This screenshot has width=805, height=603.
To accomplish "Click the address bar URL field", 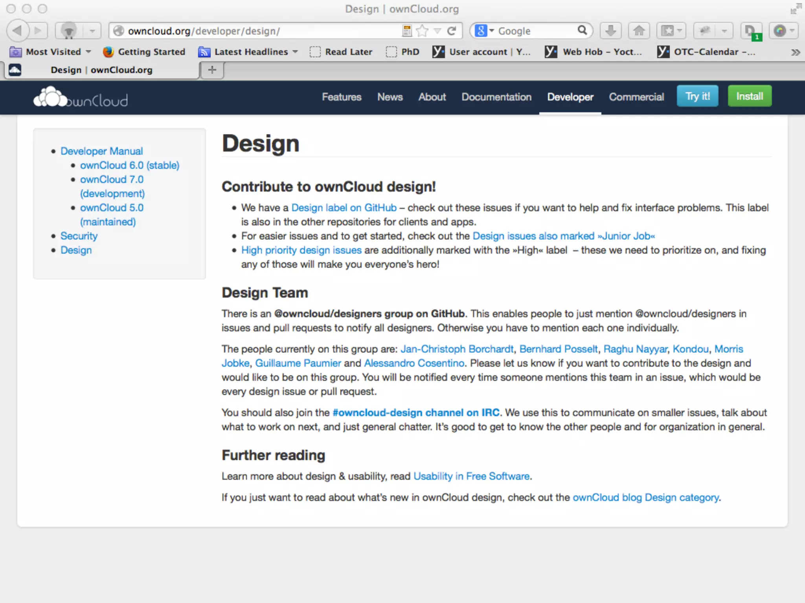I will pyautogui.click(x=255, y=31).
